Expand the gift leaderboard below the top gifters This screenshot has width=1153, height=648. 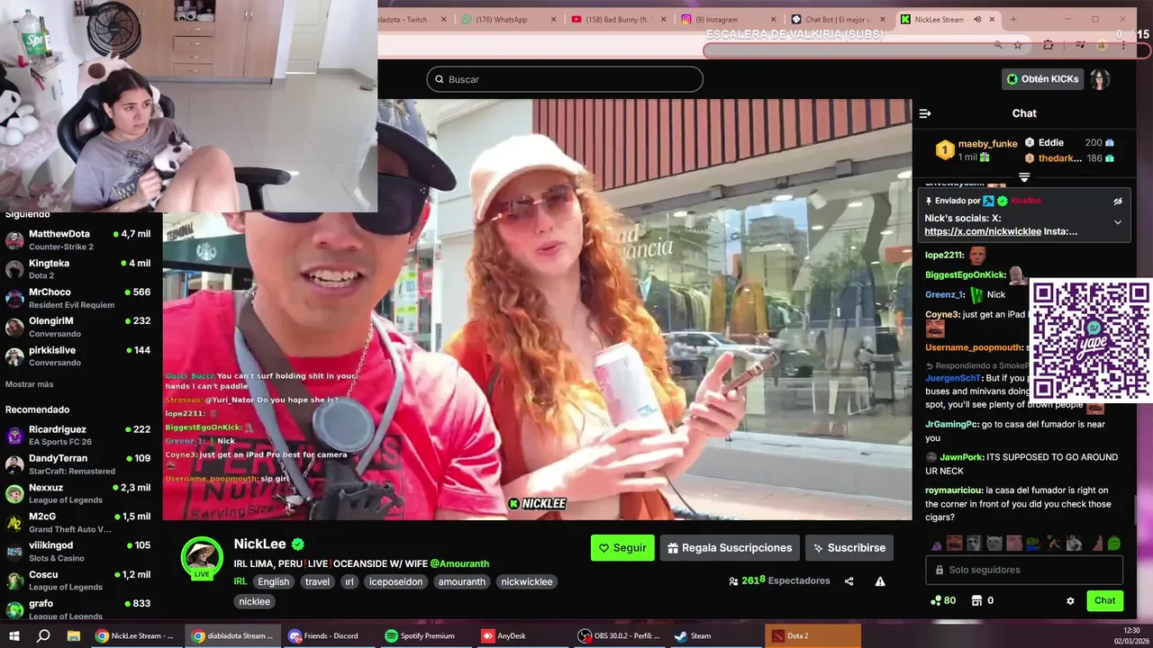tap(1024, 177)
